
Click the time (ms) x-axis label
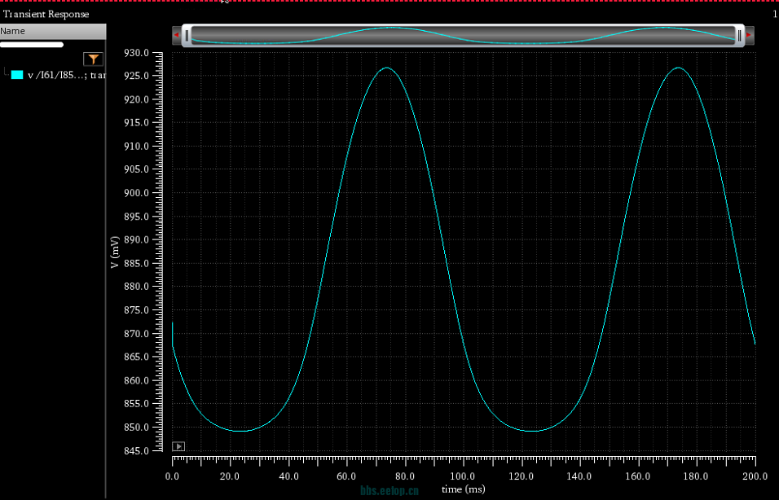click(463, 489)
